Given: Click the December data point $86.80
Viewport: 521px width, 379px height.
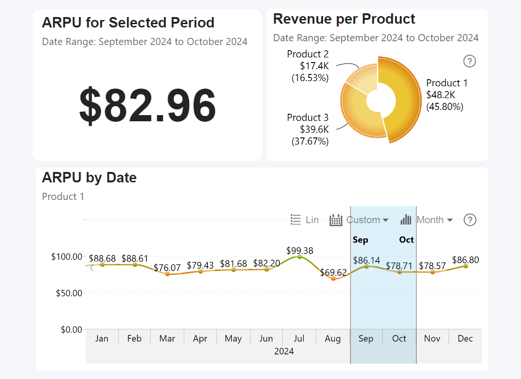Looking at the screenshot, I should [466, 266].
